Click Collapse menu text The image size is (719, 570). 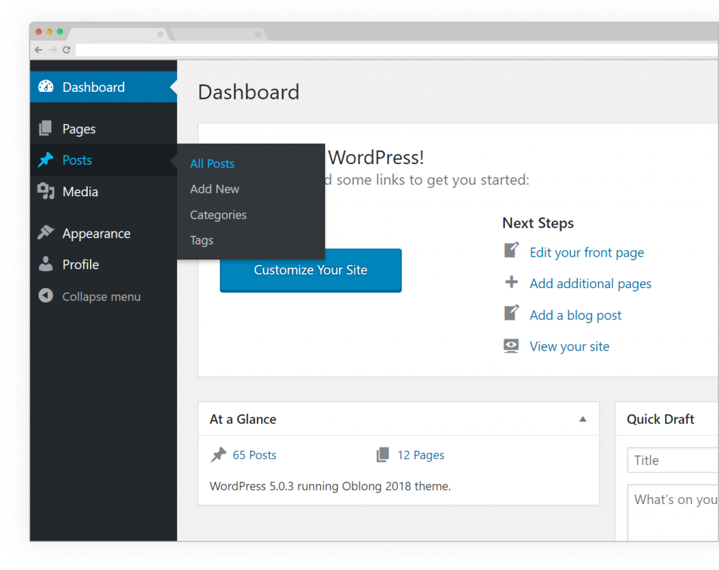[101, 297]
